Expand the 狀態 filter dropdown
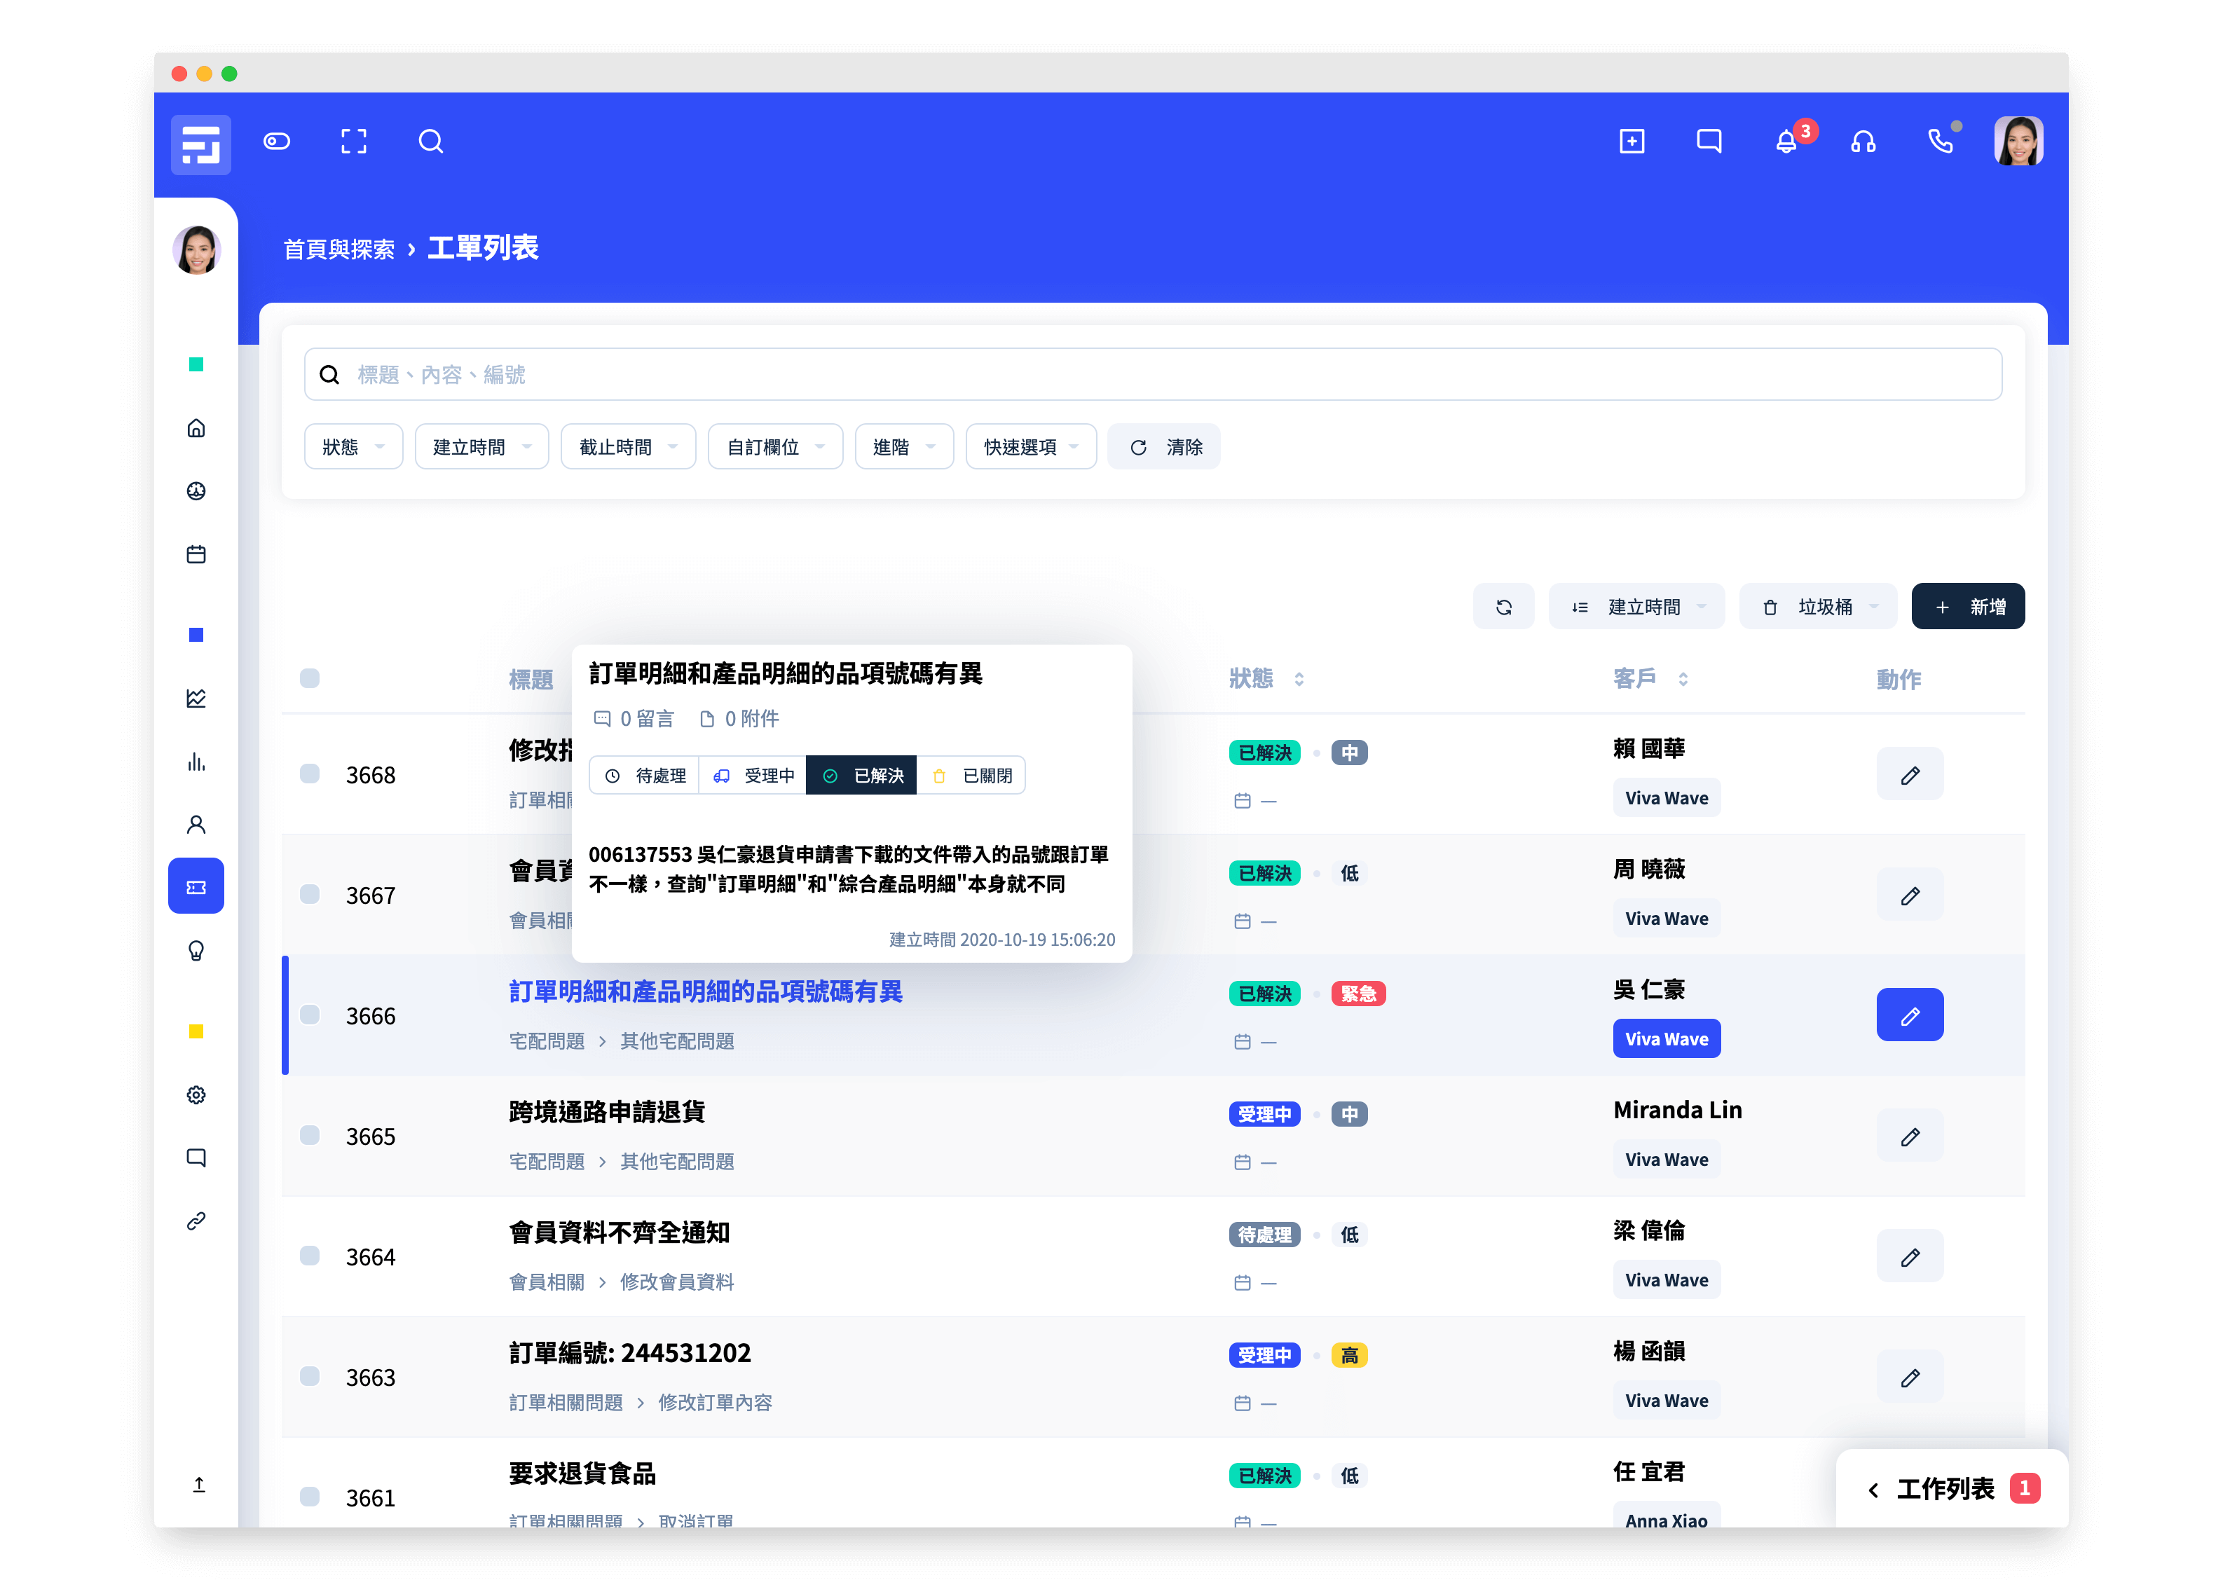The width and height of the screenshot is (2223, 1580). coord(353,446)
